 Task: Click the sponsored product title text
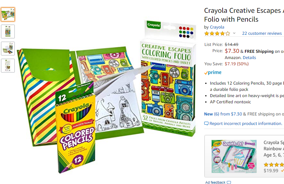click(x=274, y=149)
